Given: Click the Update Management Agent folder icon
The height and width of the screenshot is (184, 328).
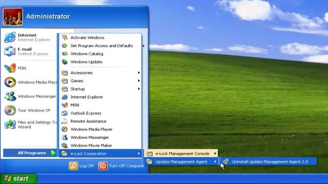Looking at the screenshot, I should (x=150, y=162).
